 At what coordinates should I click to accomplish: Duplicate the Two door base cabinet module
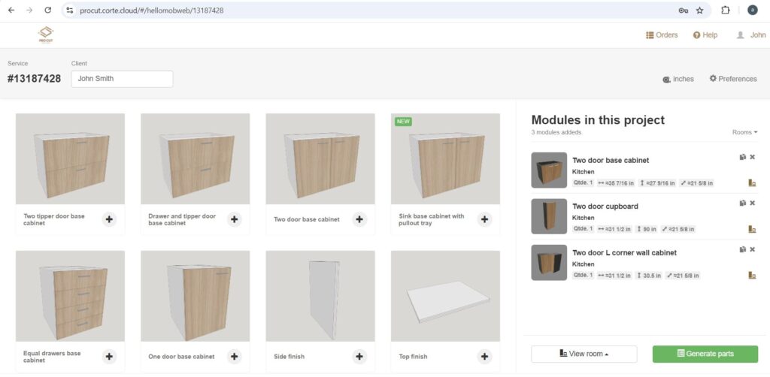click(x=741, y=157)
